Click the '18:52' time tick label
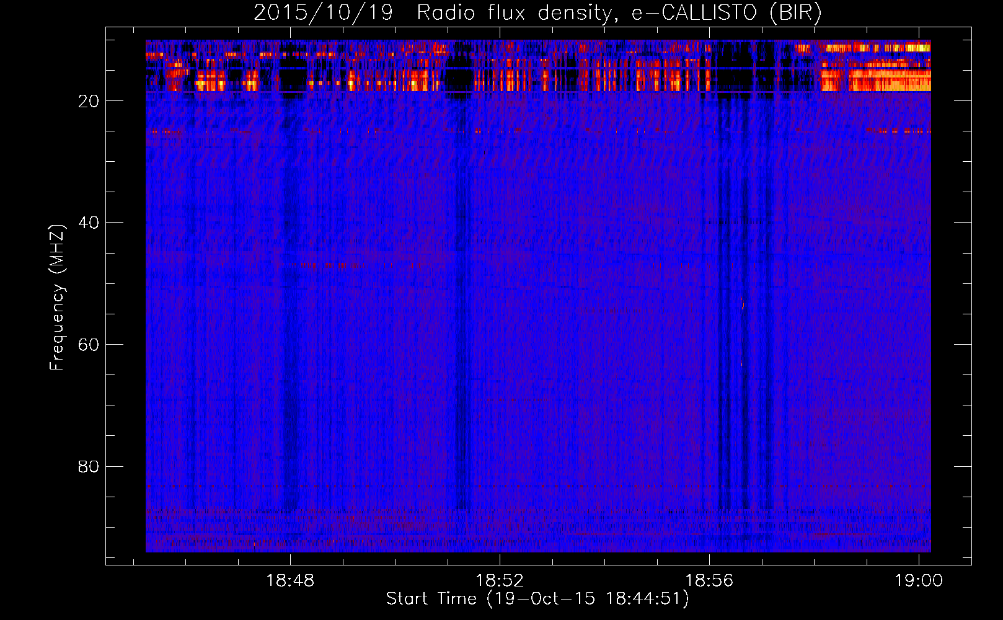The height and width of the screenshot is (620, 1003). [x=500, y=581]
